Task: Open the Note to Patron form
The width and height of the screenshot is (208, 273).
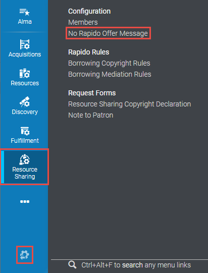Action: coord(90,115)
